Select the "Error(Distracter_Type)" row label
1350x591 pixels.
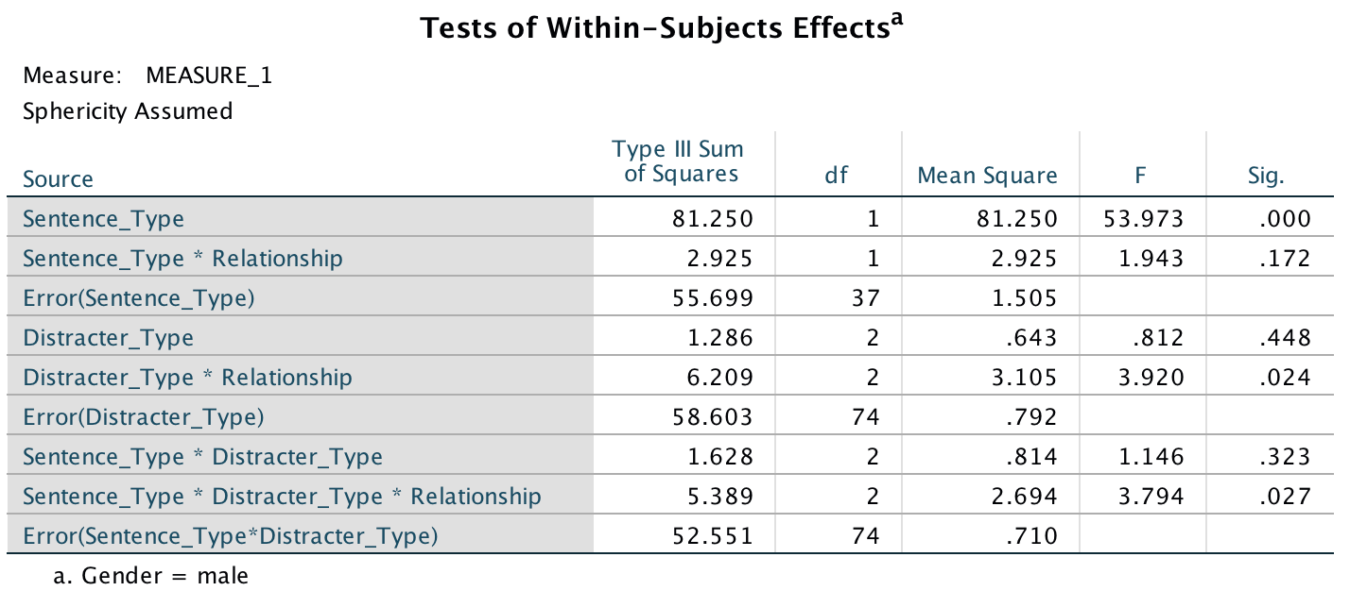point(144,417)
